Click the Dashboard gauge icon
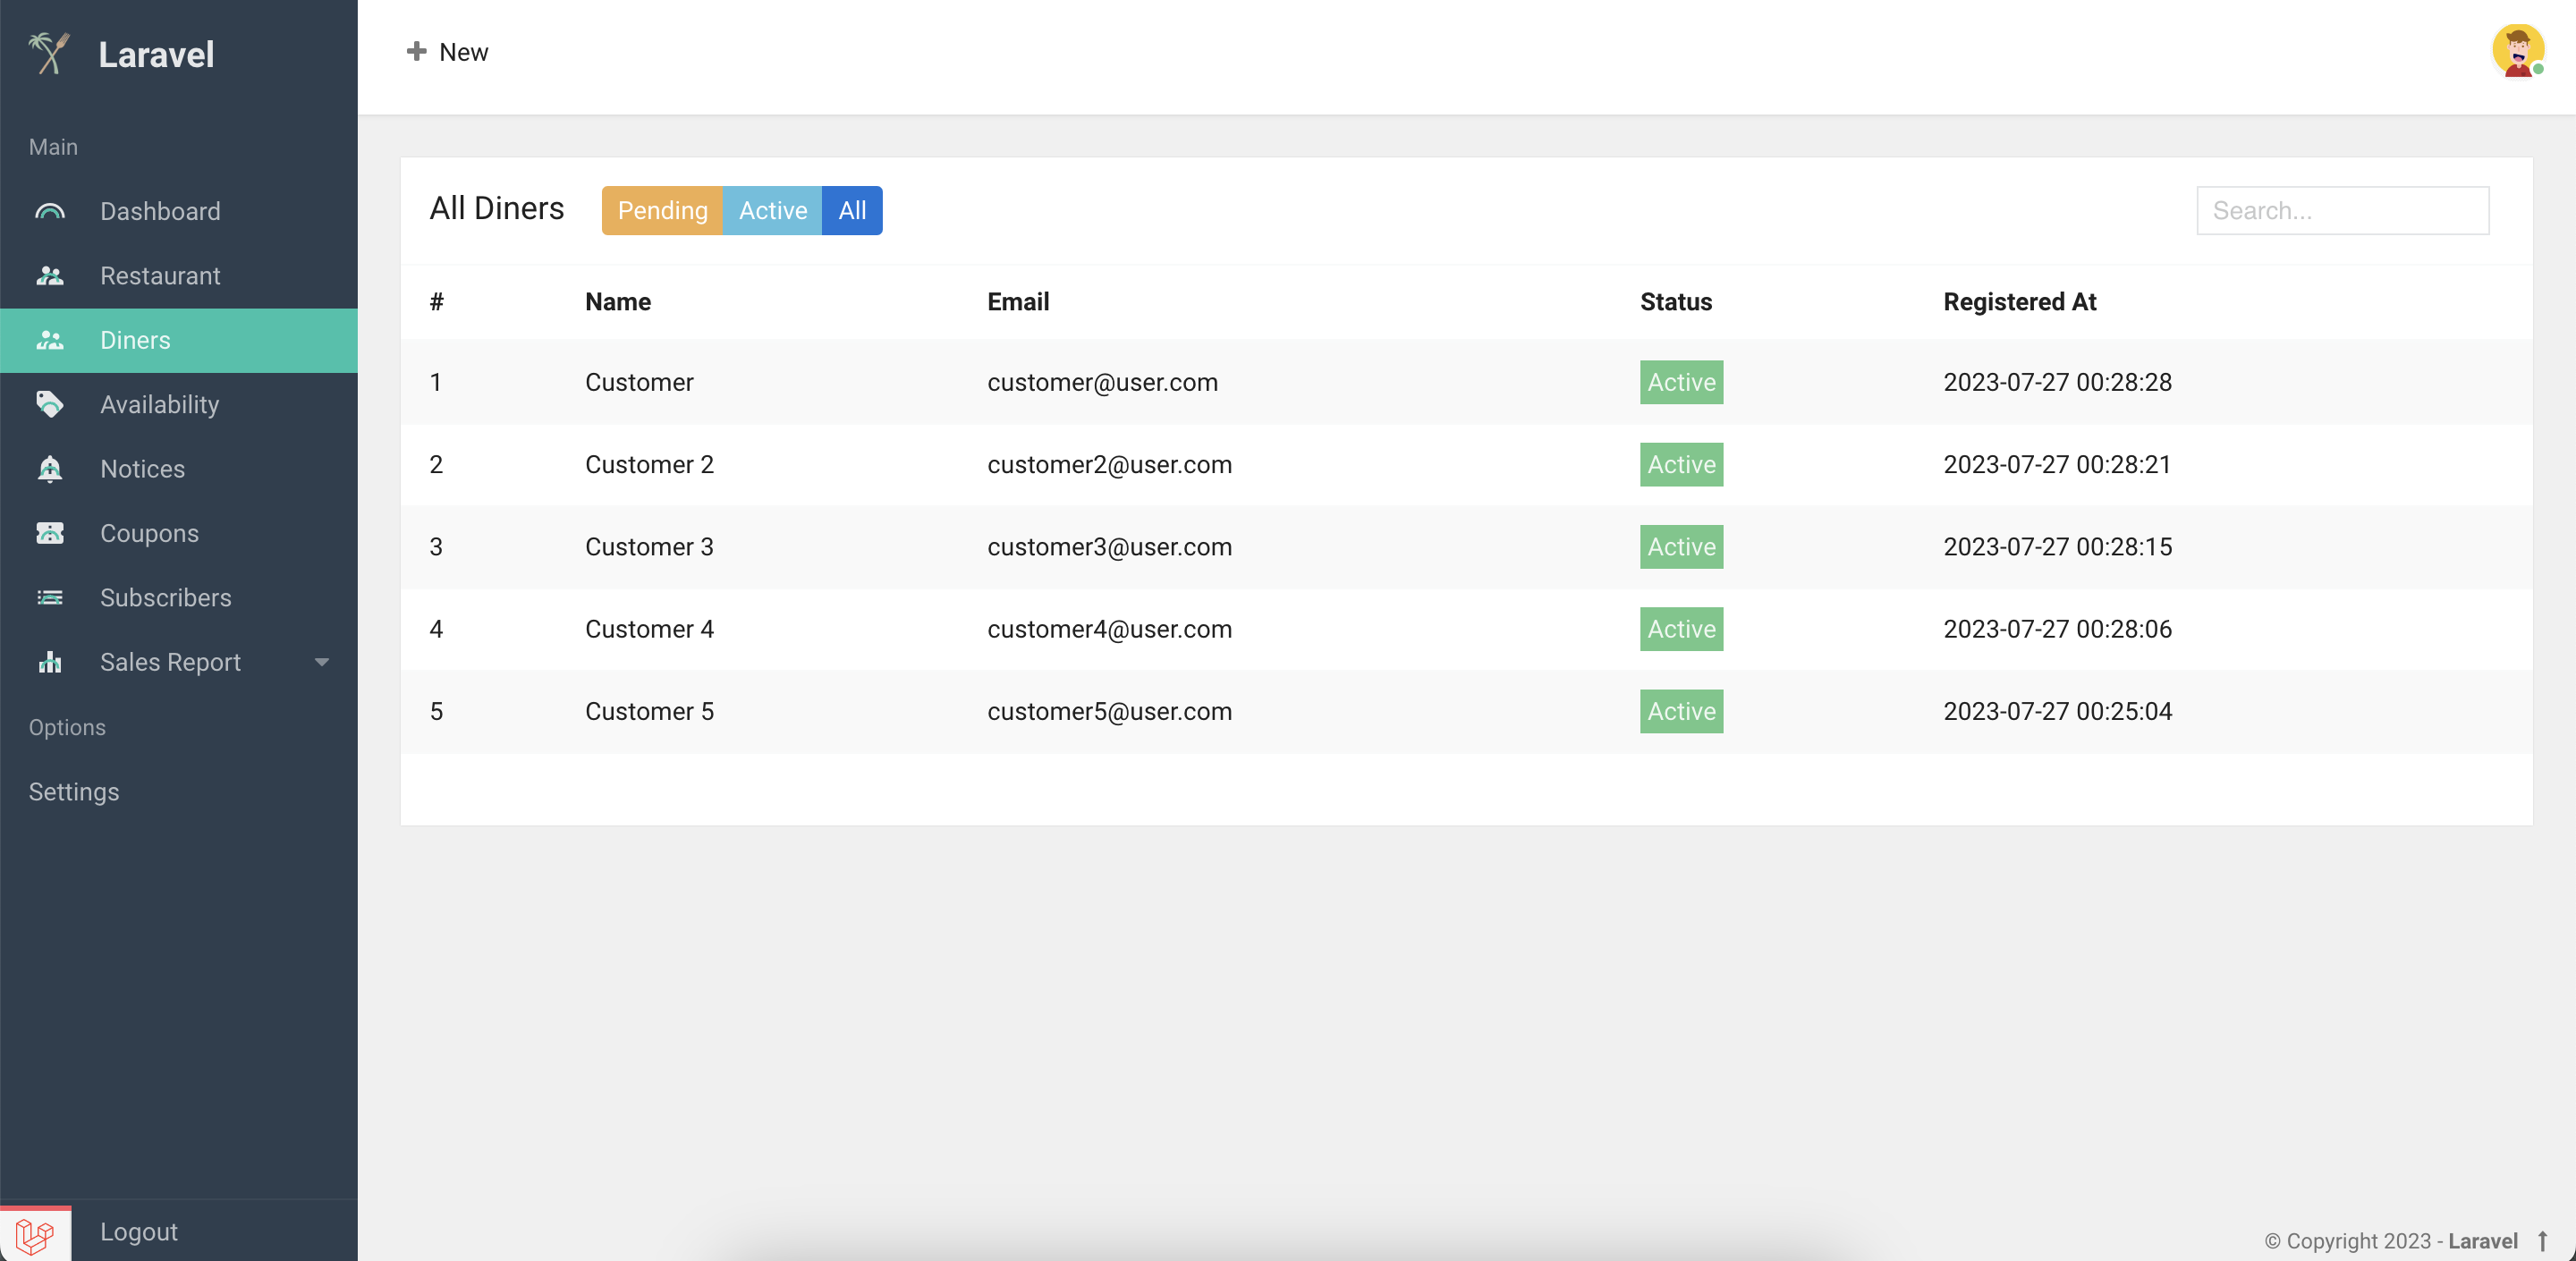This screenshot has width=2576, height=1261. [x=50, y=211]
